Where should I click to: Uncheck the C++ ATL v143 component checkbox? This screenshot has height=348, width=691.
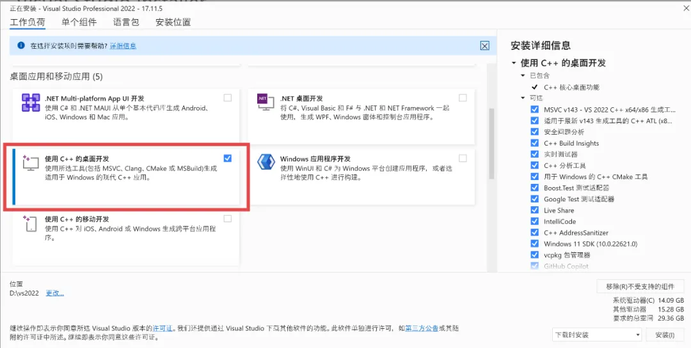pyautogui.click(x=534, y=121)
